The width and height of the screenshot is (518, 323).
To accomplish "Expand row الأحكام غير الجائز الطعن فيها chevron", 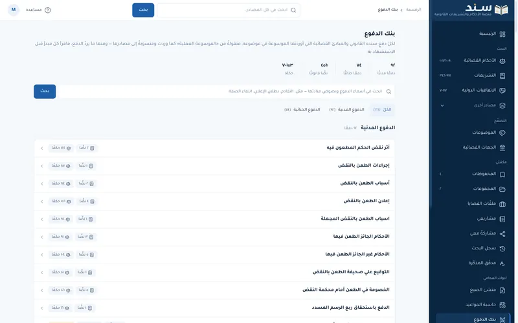I will (42, 255).
